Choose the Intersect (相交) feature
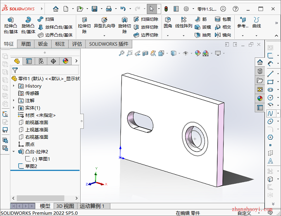The width and height of the screenshot is (281, 216). tap(223, 27)
